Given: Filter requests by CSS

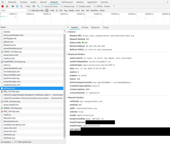Looking at the screenshot, I should (61, 10).
